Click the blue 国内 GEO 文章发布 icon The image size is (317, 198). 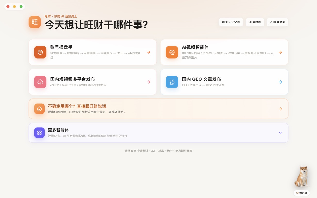[x=172, y=82]
